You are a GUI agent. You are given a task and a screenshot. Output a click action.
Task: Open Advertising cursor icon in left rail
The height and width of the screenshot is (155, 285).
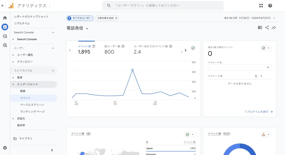tap(5, 45)
